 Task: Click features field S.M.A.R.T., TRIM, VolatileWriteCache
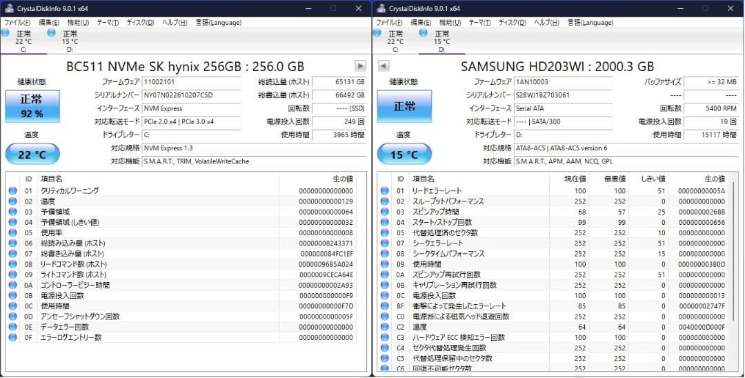[x=254, y=161]
